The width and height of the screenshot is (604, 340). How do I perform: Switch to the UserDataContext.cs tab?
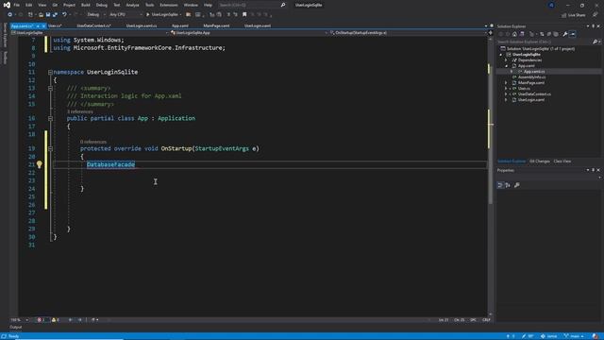click(x=94, y=25)
